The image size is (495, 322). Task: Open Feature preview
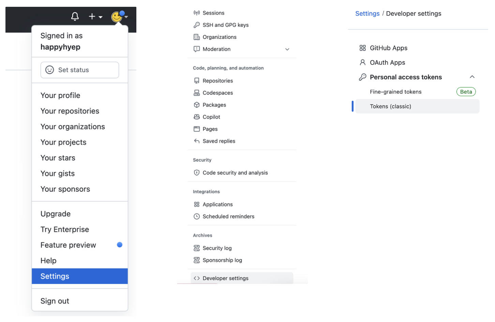pyautogui.click(x=68, y=245)
